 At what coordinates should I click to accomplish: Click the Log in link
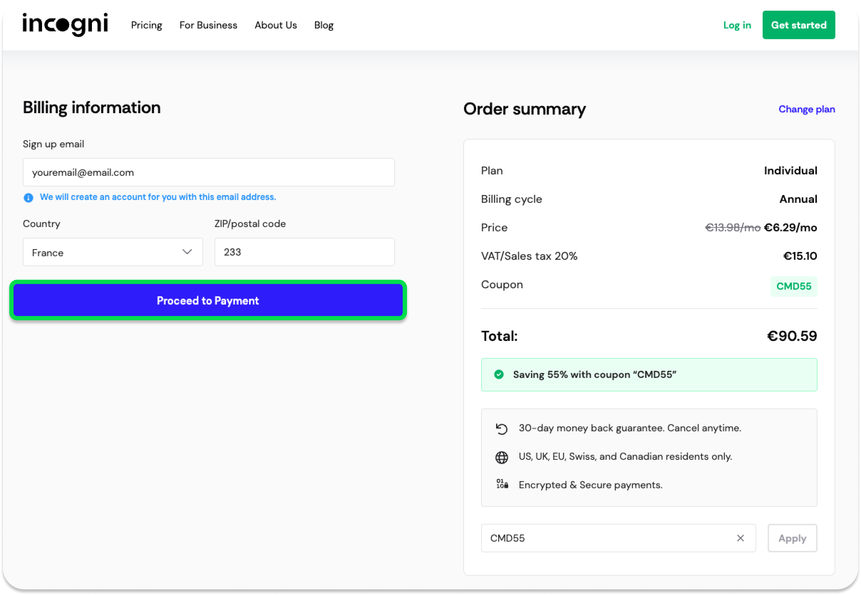click(x=737, y=25)
